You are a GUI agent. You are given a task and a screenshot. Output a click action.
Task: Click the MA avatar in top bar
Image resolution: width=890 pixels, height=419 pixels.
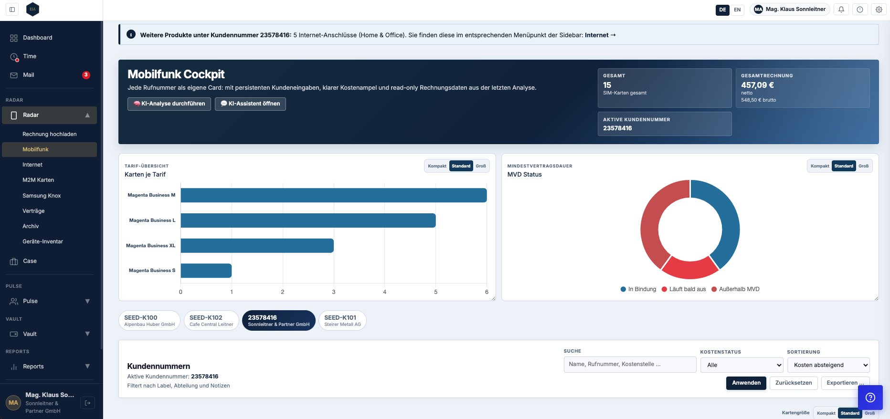[x=758, y=10]
